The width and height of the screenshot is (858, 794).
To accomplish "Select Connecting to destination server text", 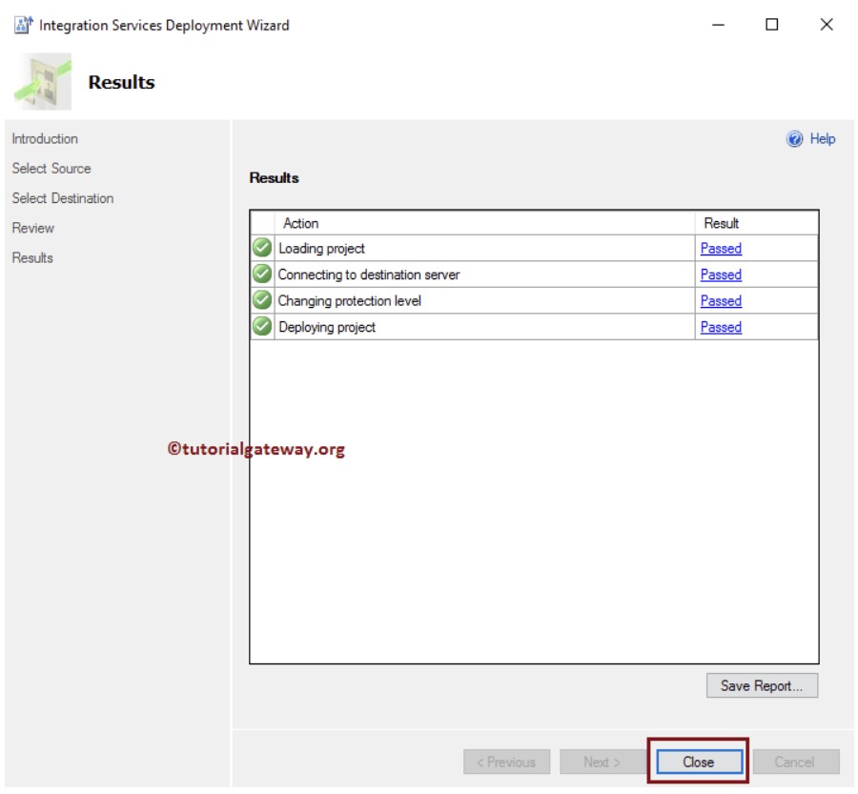I will (369, 275).
